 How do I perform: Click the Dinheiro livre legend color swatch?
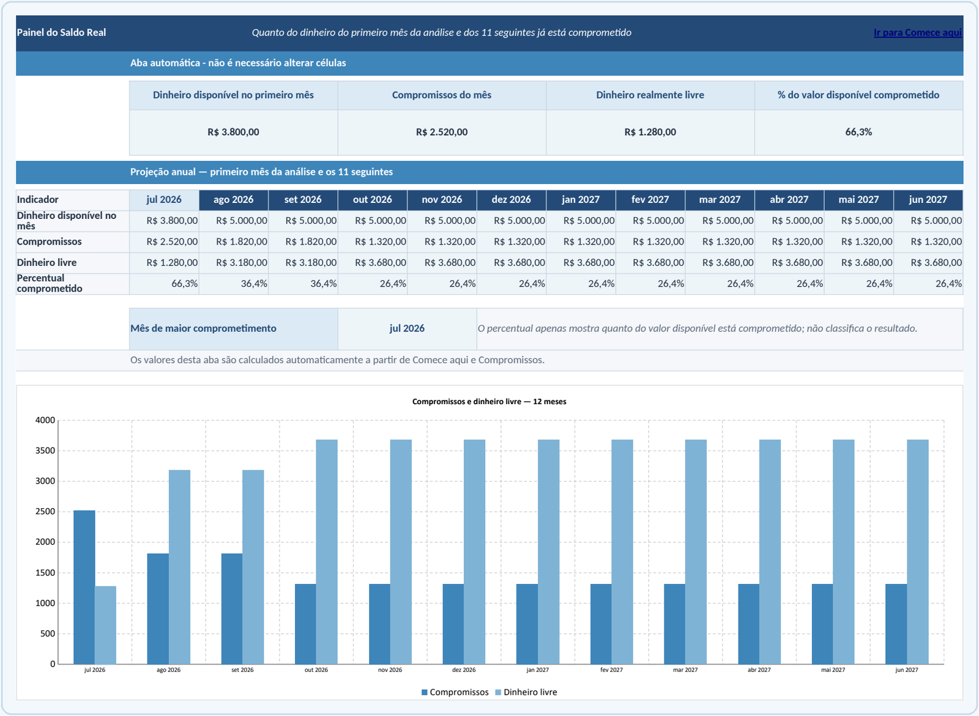point(498,692)
